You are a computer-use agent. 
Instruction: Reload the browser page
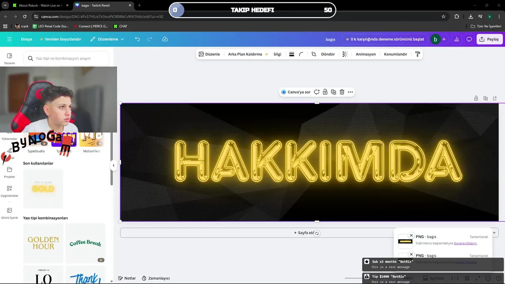(x=24, y=17)
